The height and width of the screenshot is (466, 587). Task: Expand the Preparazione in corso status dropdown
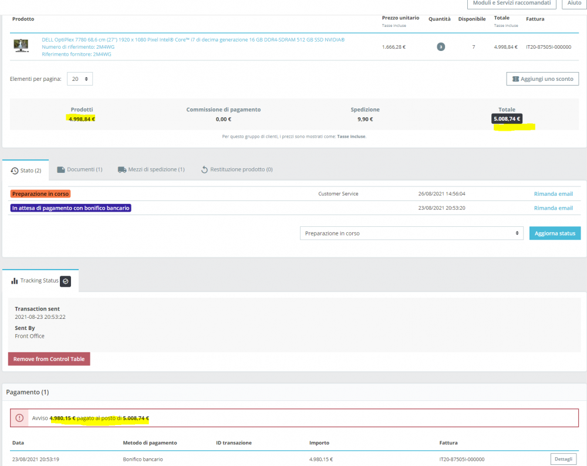point(411,233)
